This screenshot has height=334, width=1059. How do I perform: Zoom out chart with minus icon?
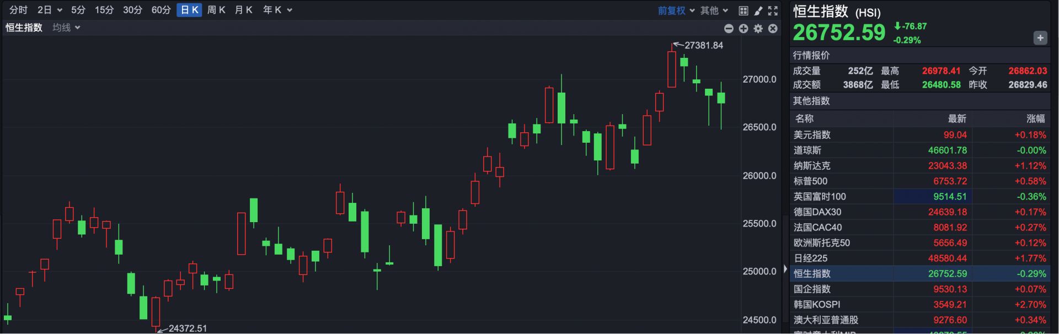[729, 28]
